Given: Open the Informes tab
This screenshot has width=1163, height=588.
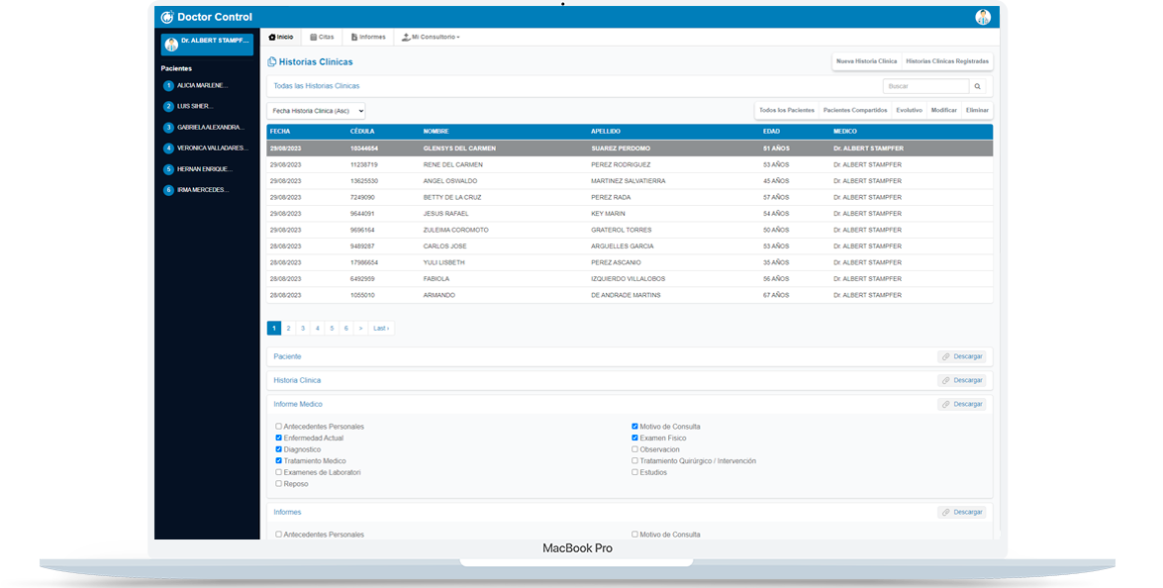Looking at the screenshot, I should pyautogui.click(x=368, y=37).
